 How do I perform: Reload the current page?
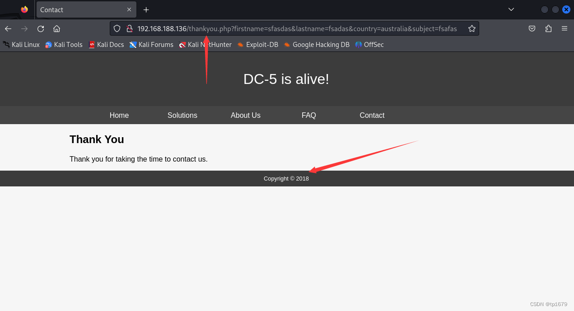coord(41,29)
